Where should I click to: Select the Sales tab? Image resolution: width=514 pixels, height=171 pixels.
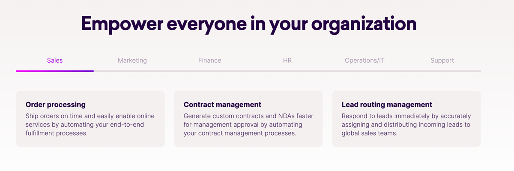point(55,61)
